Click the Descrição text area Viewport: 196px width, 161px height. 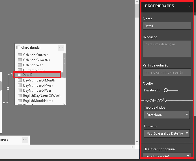[x=167, y=49]
